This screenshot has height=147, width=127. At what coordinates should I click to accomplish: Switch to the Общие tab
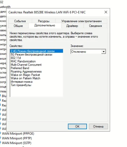coord(18,26)
